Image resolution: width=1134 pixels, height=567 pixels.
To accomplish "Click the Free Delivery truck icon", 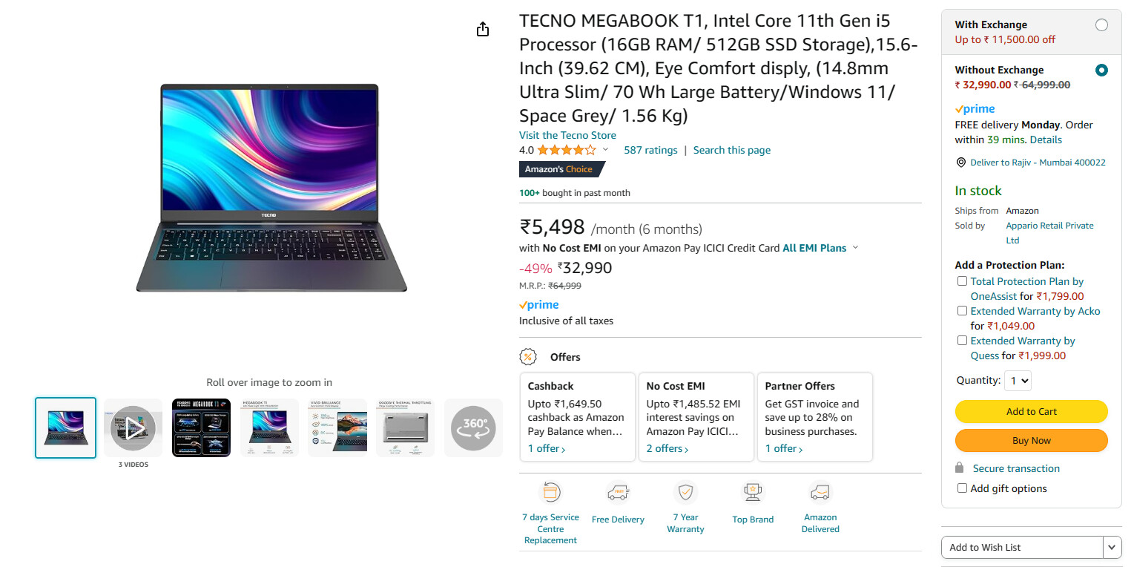I will point(618,492).
